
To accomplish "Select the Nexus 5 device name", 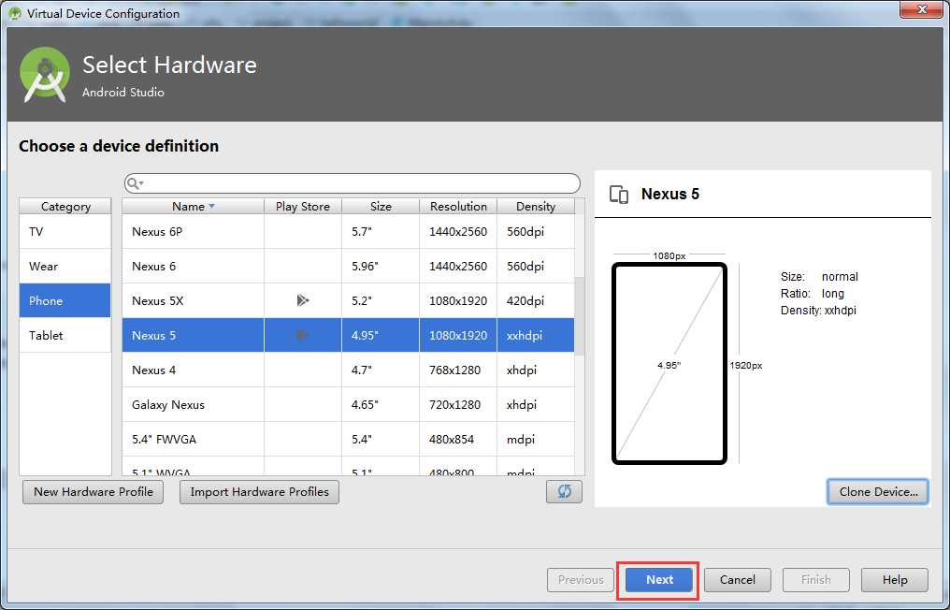I will [154, 335].
